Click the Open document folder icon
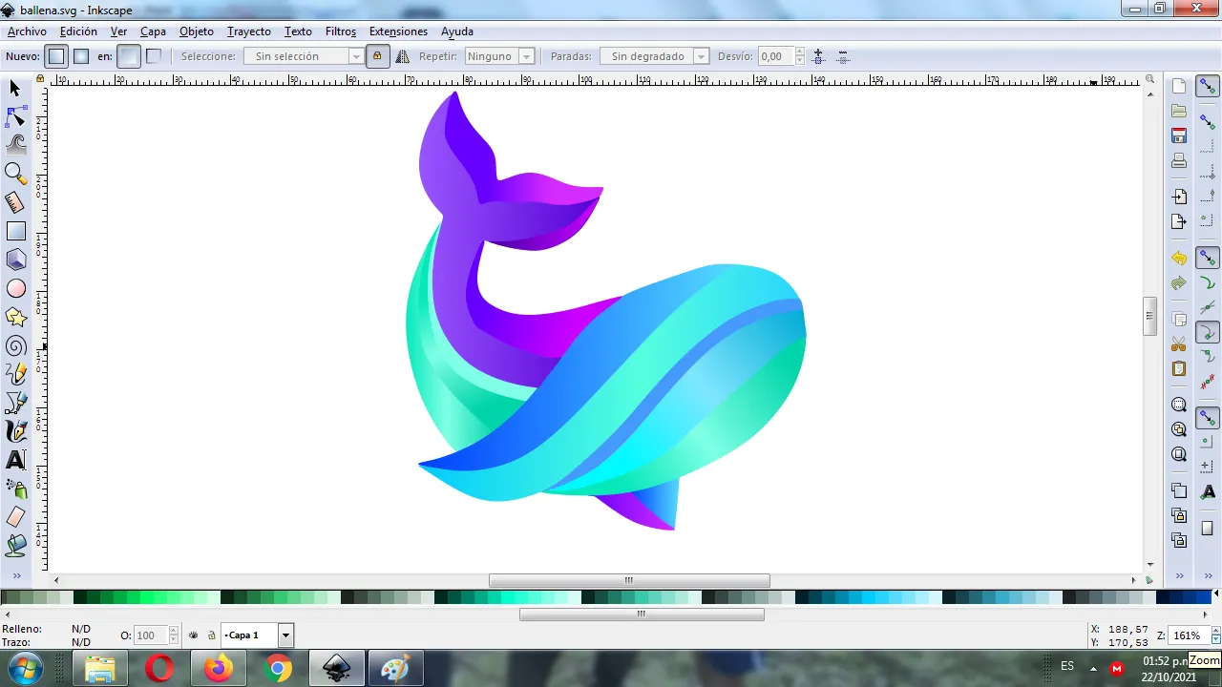The image size is (1222, 687). [1179, 111]
